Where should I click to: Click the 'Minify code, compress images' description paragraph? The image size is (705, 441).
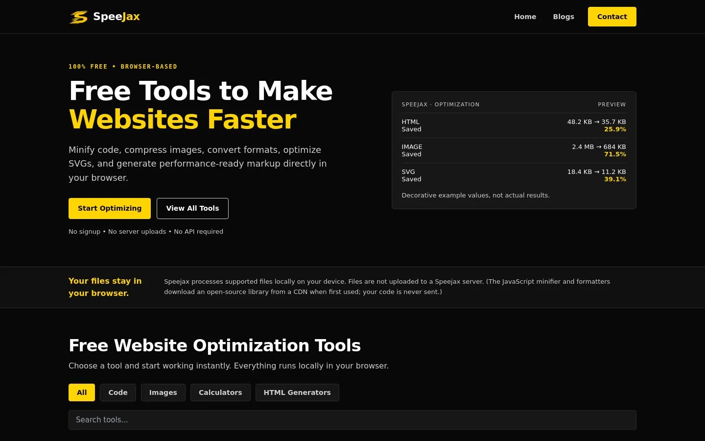click(x=198, y=164)
